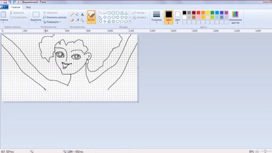272x153 pixels.
Task: Open the Контур (Outline) dropdown
Action: [x=140, y=13]
